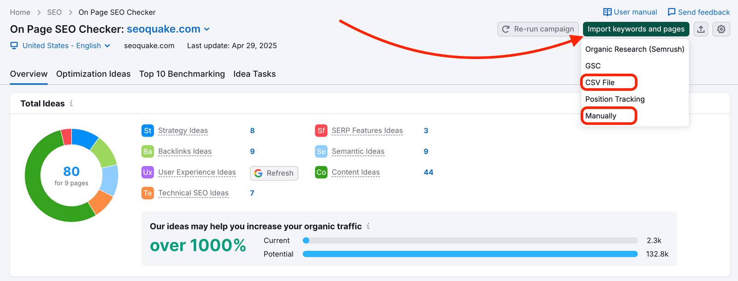This screenshot has height=281, width=738.
Task: Click the orange Te Technical SEO icon
Action: [148, 193]
